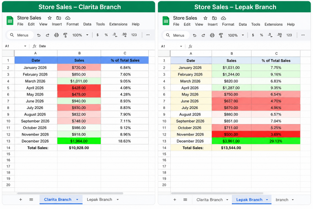This screenshot has height=209, width=313.
Task: Star the Store Sales document in left window
Action: [x=50, y=18]
